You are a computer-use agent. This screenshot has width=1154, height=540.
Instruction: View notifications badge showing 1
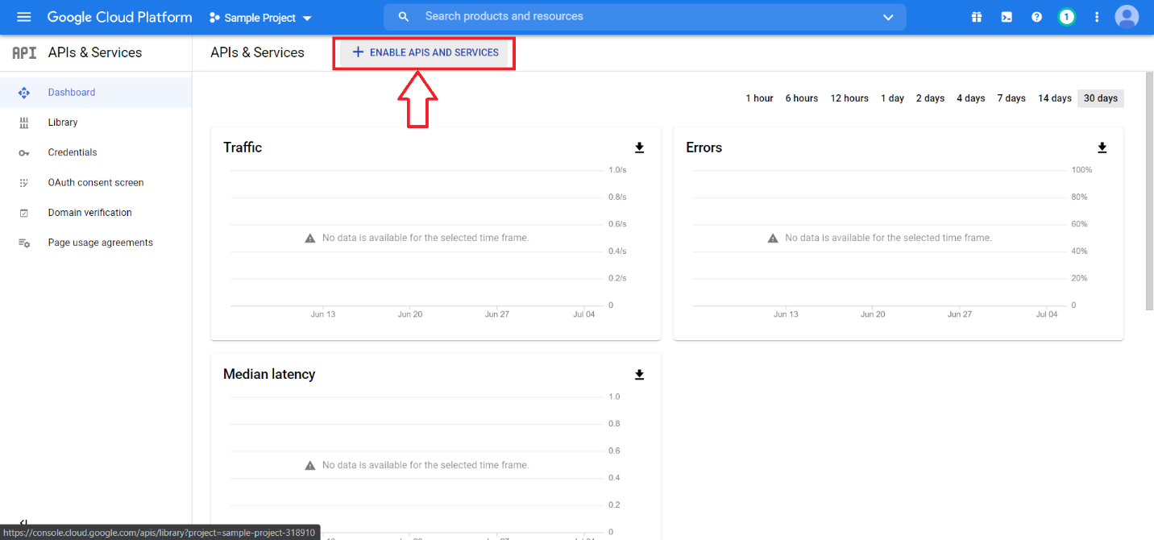click(1067, 17)
